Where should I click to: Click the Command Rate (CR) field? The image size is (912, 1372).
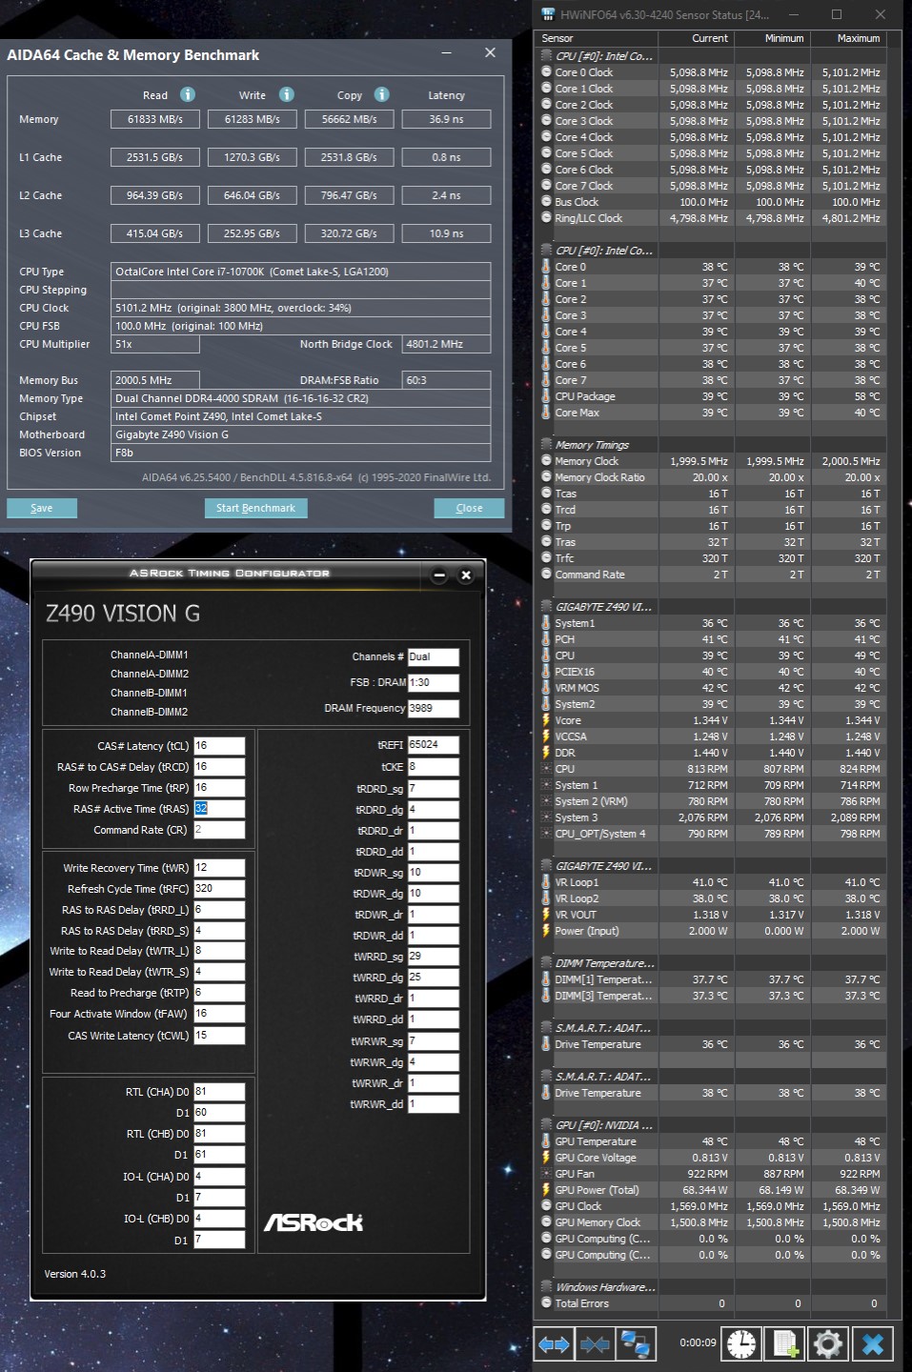tap(219, 830)
